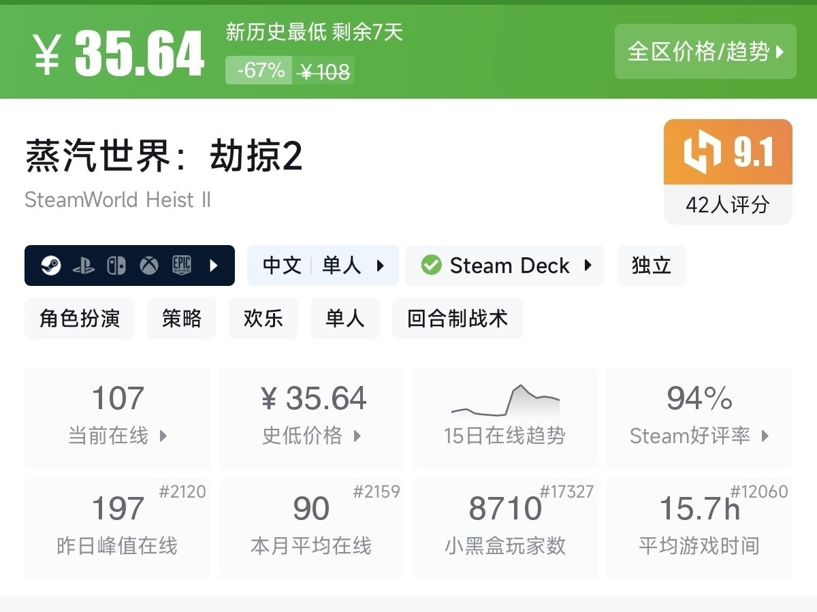Viewport: 817px width, 612px height.
Task: Click the 新历史最低 剩余7天 label
Action: [315, 31]
